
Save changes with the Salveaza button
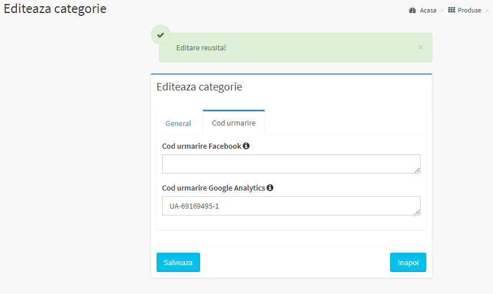(178, 262)
